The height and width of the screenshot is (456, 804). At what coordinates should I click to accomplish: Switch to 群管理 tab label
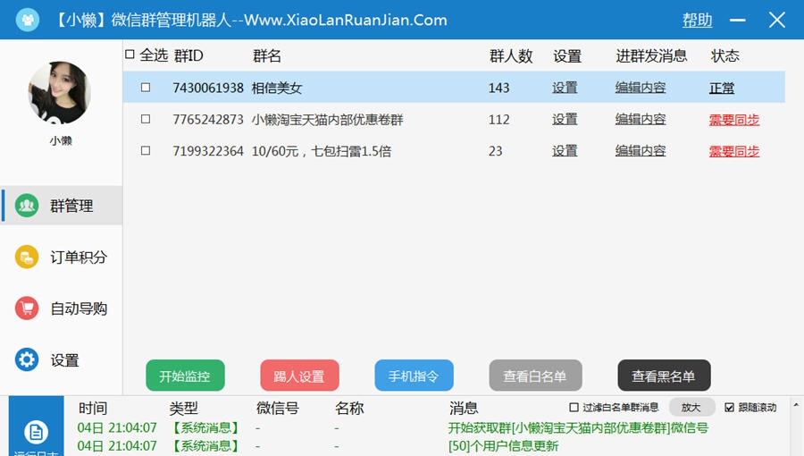71,206
